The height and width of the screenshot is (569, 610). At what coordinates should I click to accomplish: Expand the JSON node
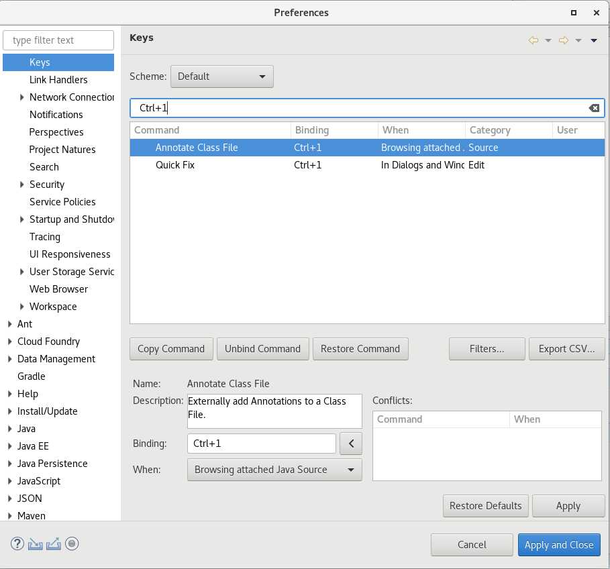click(9, 499)
